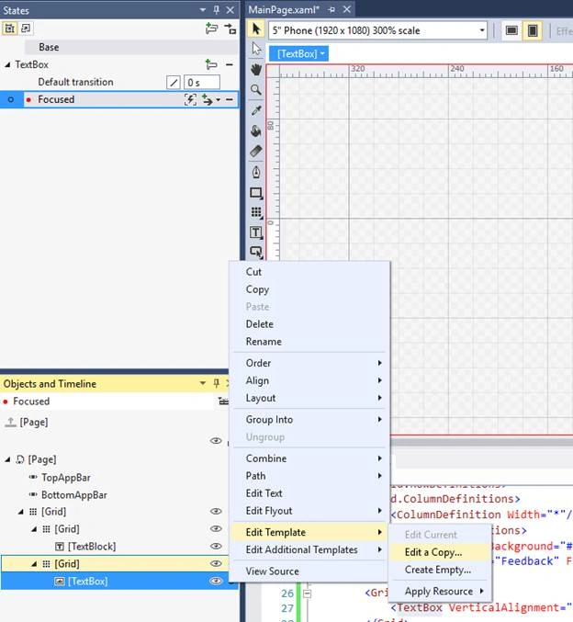Toggle the keep state pinned icon in States
573x622 pixels.
[9, 28]
